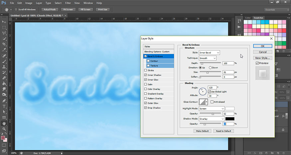Choose the Brush tool
This screenshot has height=155, width=291.
5,61
